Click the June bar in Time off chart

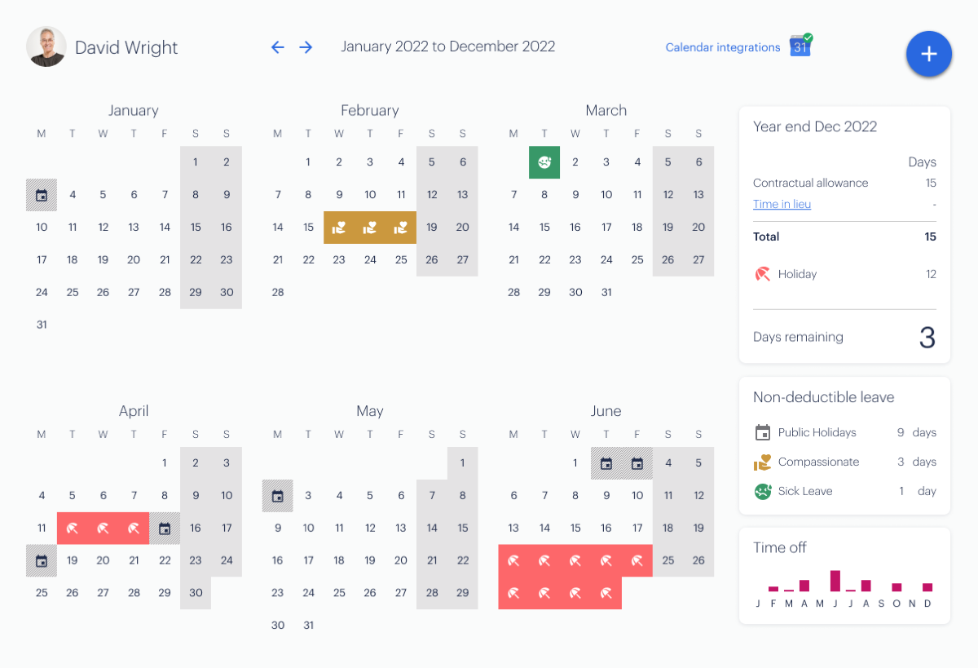[835, 581]
